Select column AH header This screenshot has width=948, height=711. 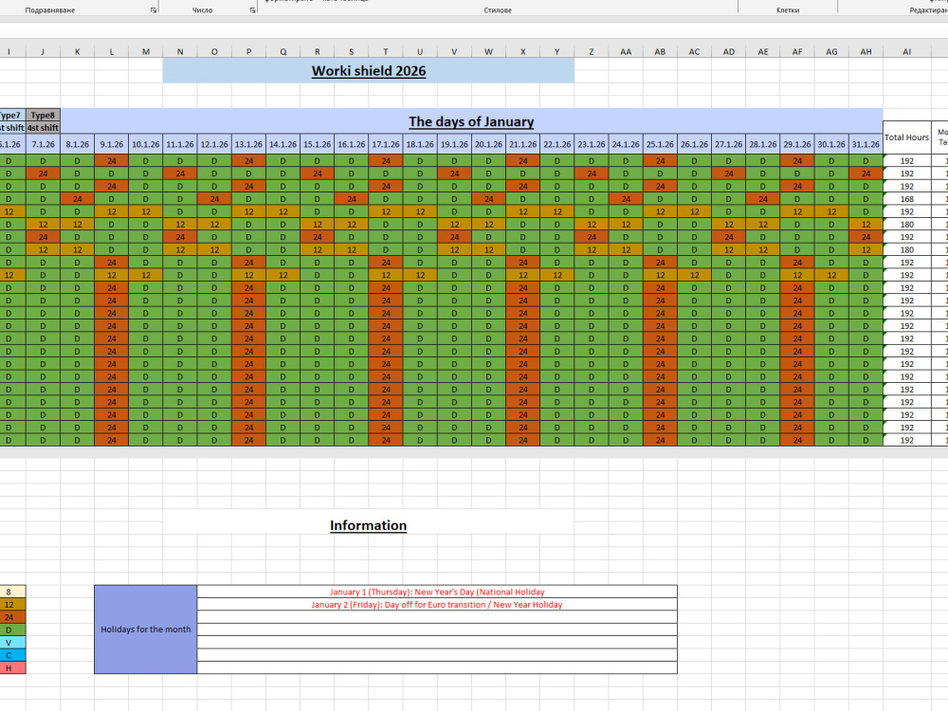click(x=866, y=52)
